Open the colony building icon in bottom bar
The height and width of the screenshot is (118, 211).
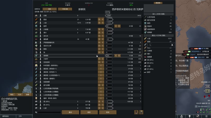tap(181, 116)
